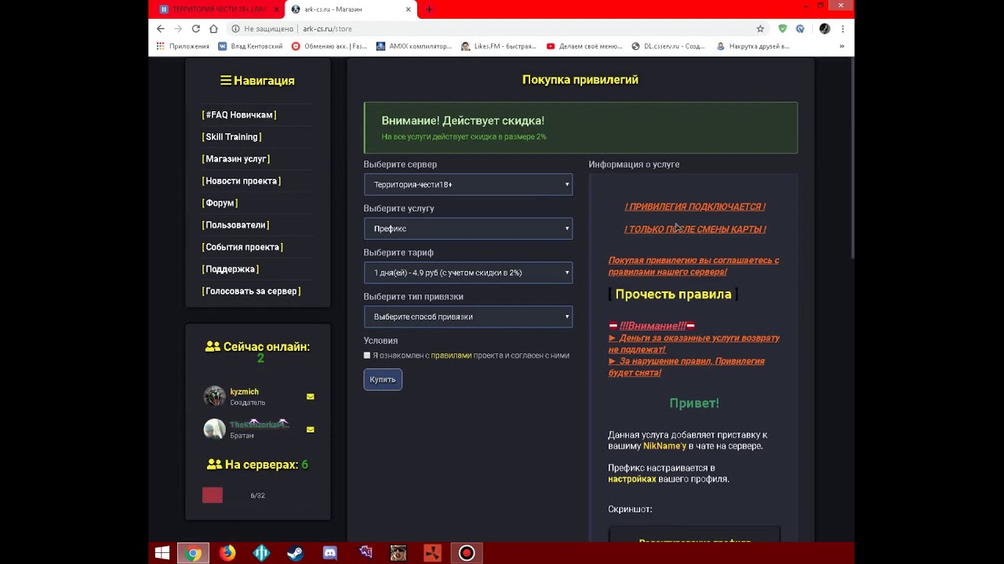
Task: Open the Rust game taskbar icon
Action: click(432, 553)
